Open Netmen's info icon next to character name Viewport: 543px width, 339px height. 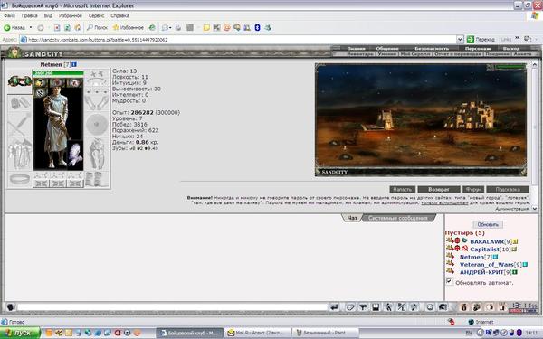[x=74, y=65]
